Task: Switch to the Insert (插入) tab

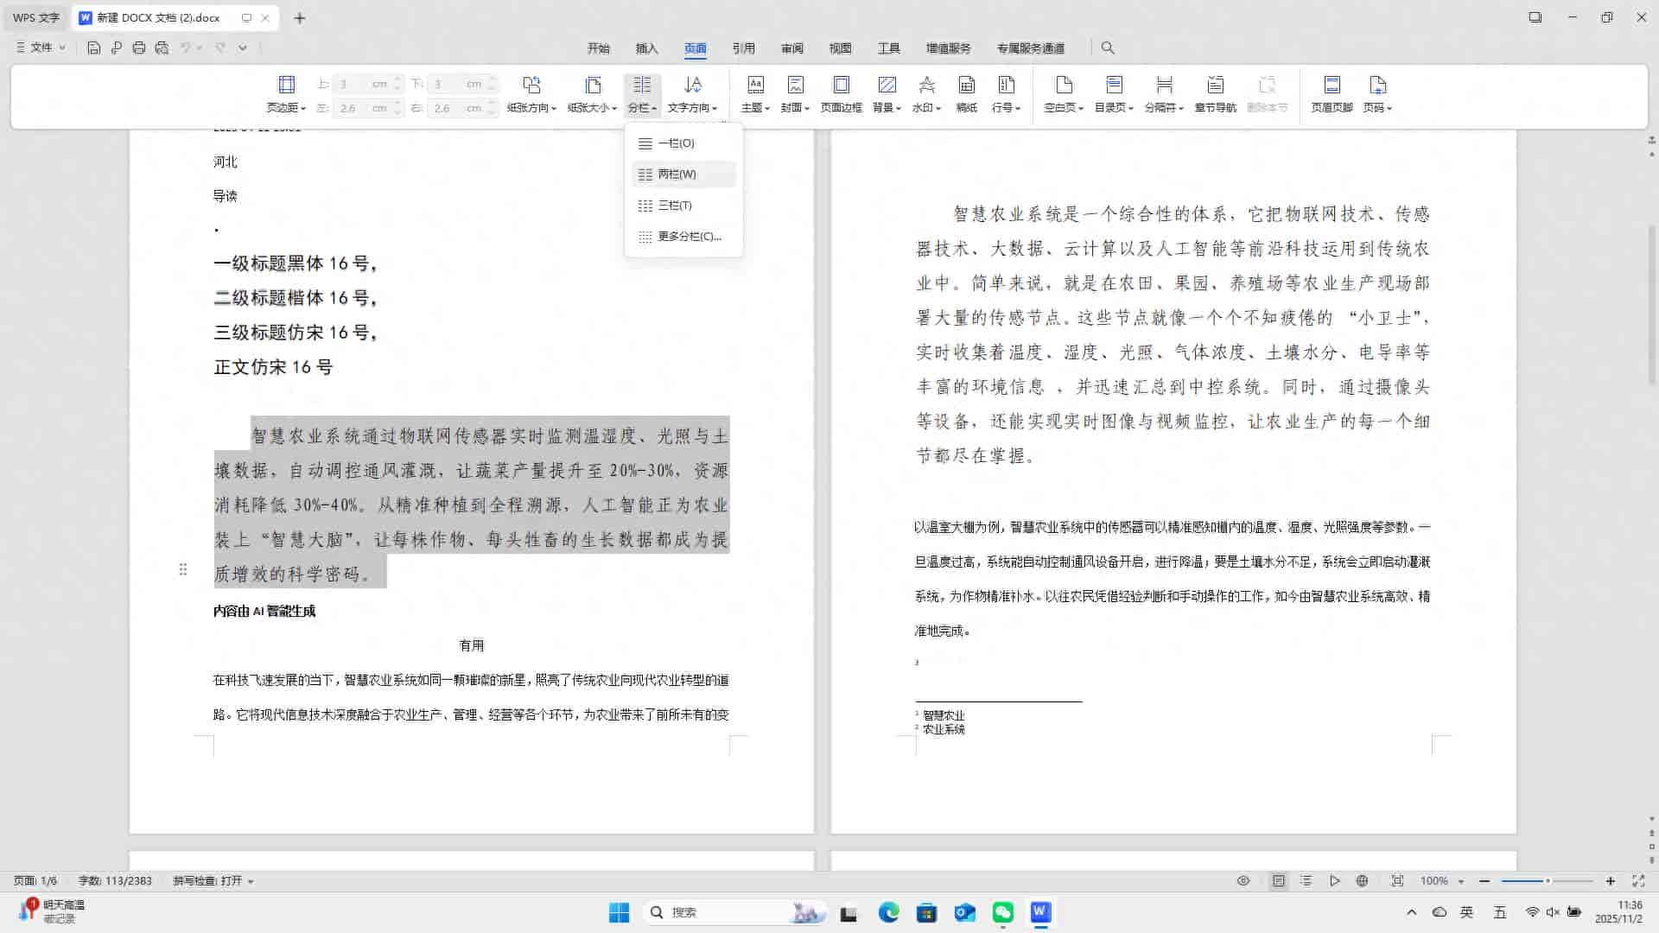Action: click(x=646, y=48)
